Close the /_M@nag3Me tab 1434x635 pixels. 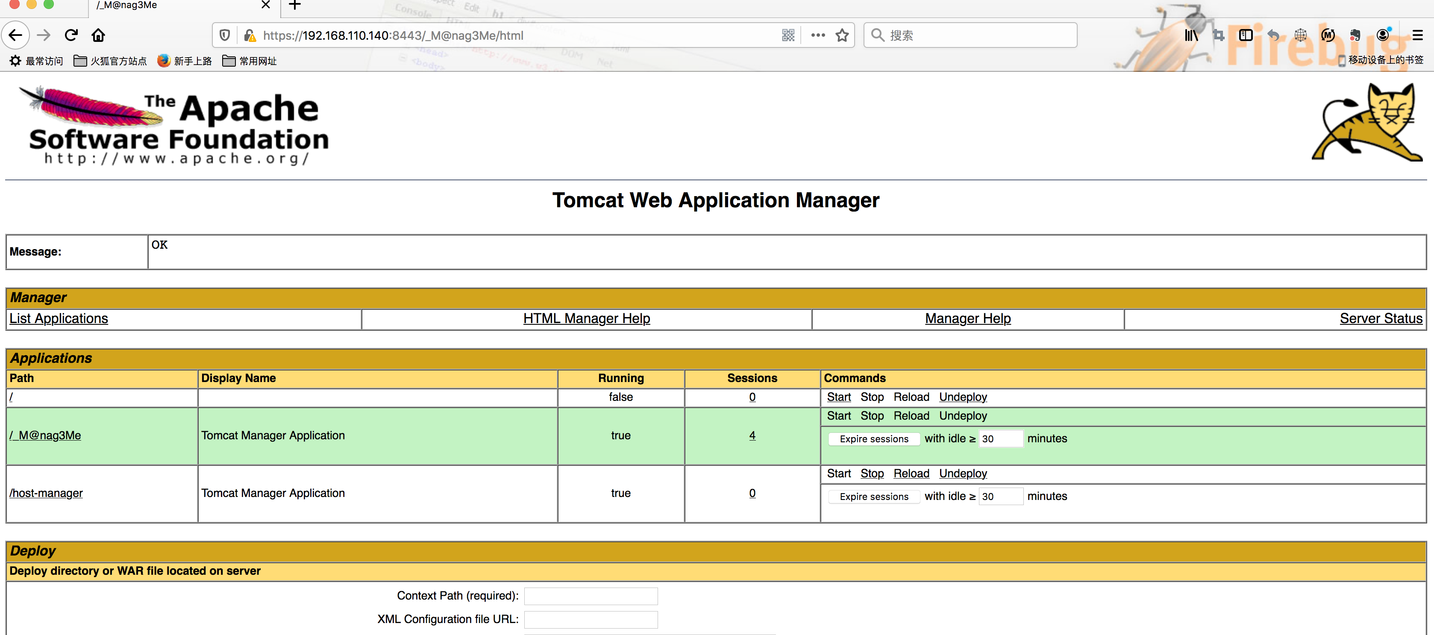point(265,6)
